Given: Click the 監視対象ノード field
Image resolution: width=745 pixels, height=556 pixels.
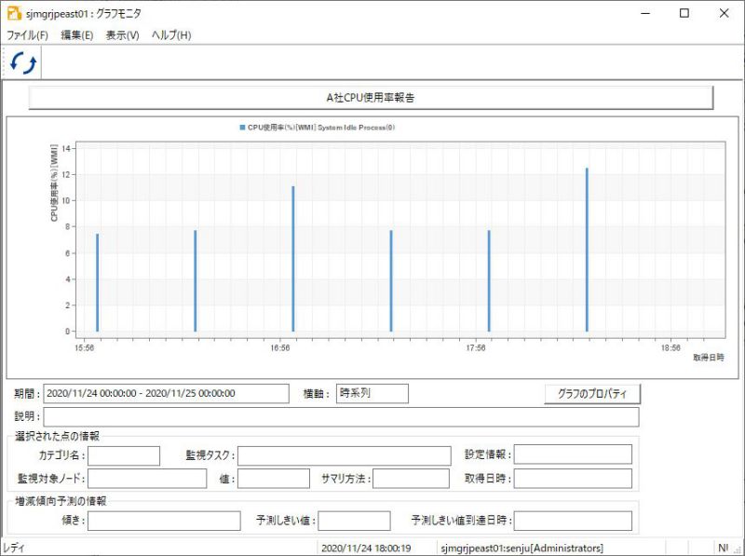Looking at the screenshot, I should tap(147, 479).
